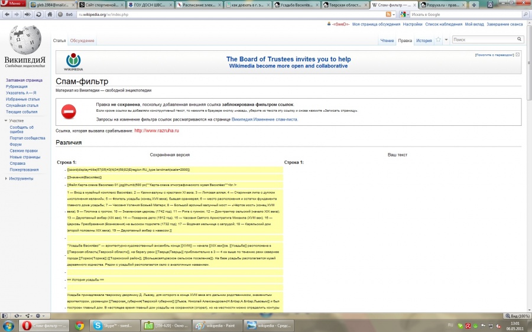Image resolution: width=532 pixels, height=332 pixels.
Task: Expand the more actions arrow beside star
Action: click(446, 40)
